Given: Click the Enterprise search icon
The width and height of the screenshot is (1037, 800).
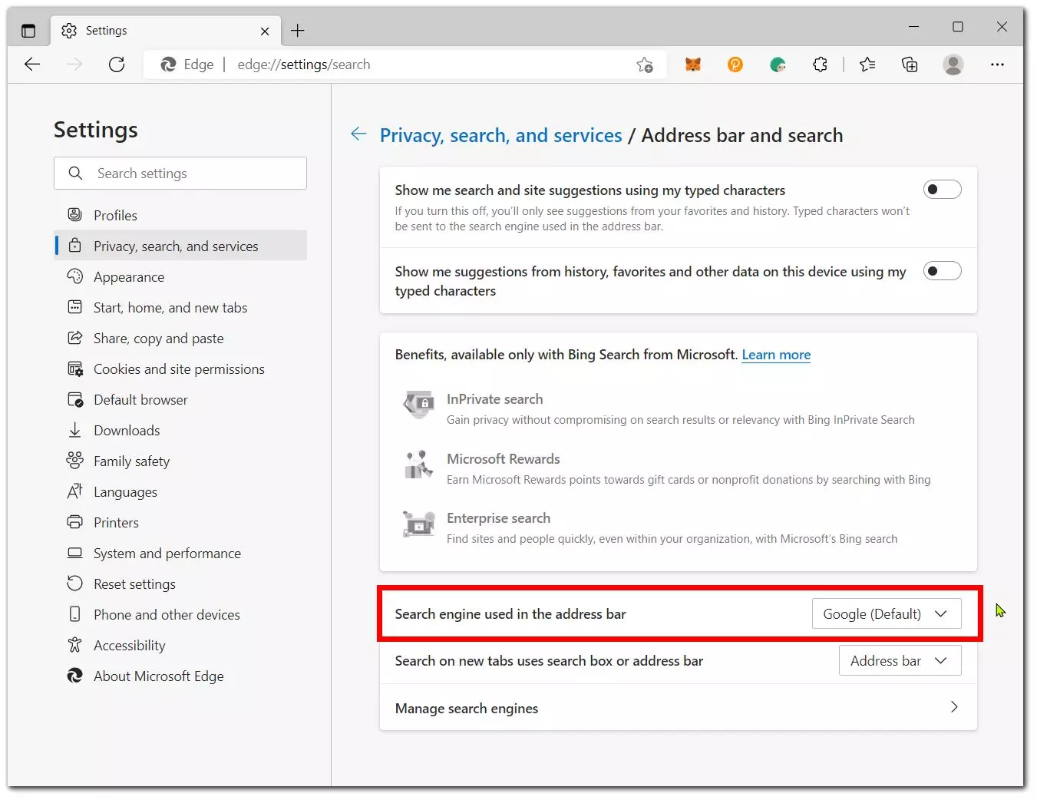Looking at the screenshot, I should click(419, 524).
